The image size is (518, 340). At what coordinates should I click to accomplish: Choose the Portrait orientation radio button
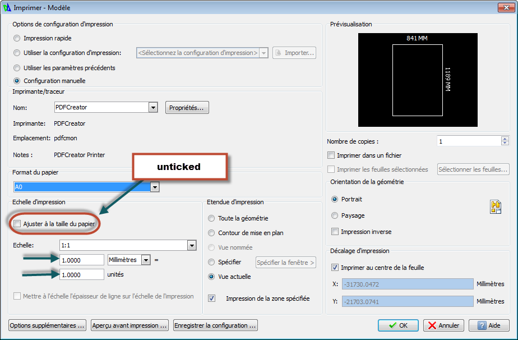click(335, 199)
